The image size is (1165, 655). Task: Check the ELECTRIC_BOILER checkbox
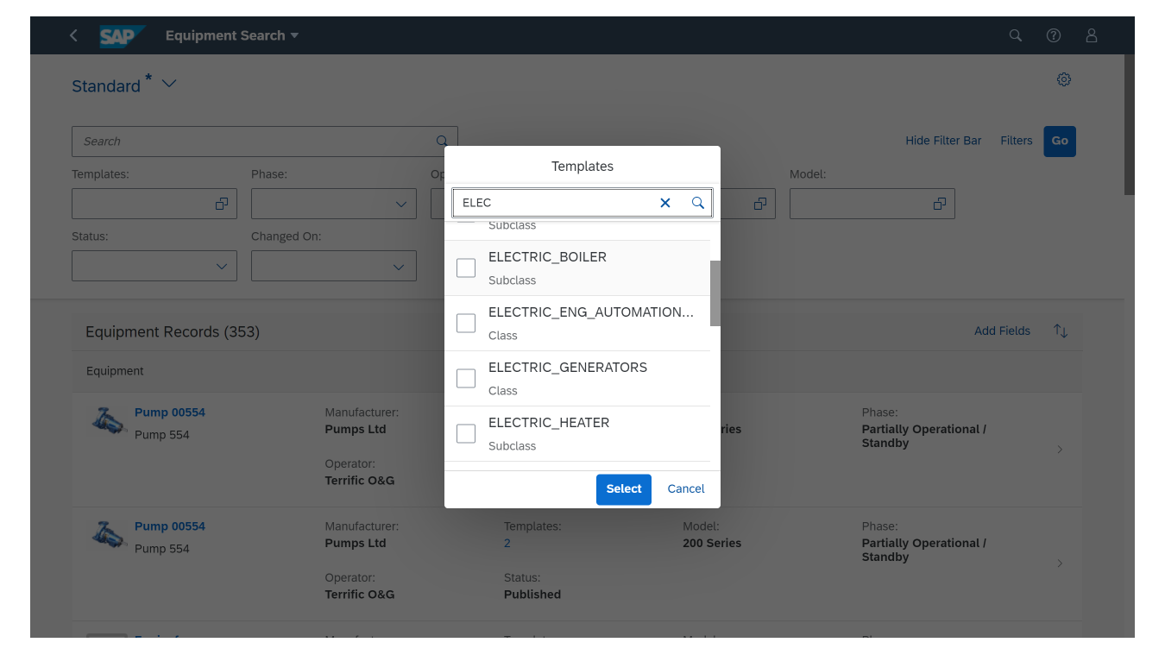pos(466,268)
